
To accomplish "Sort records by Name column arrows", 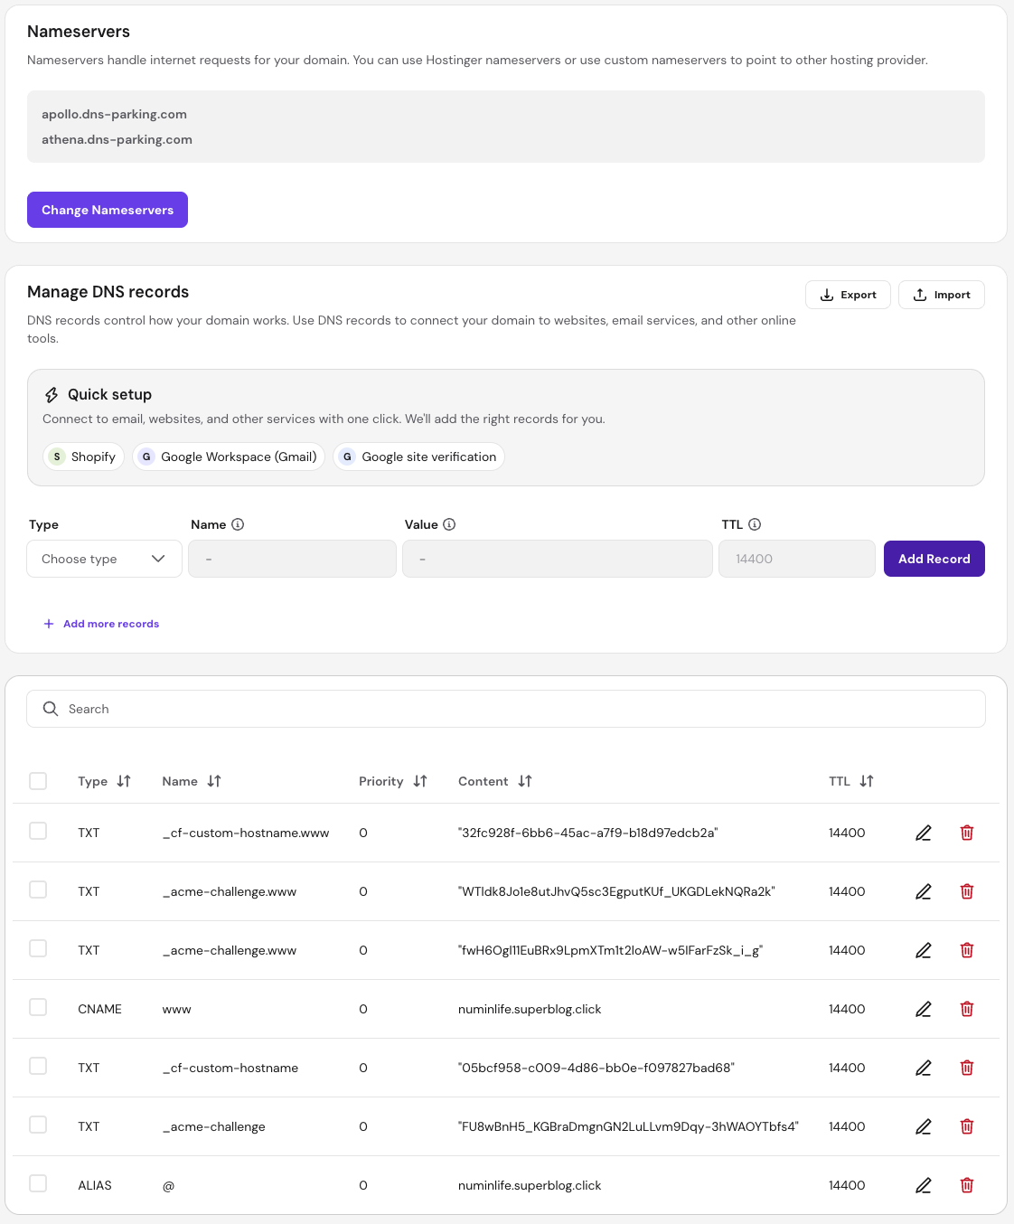I will [x=214, y=781].
